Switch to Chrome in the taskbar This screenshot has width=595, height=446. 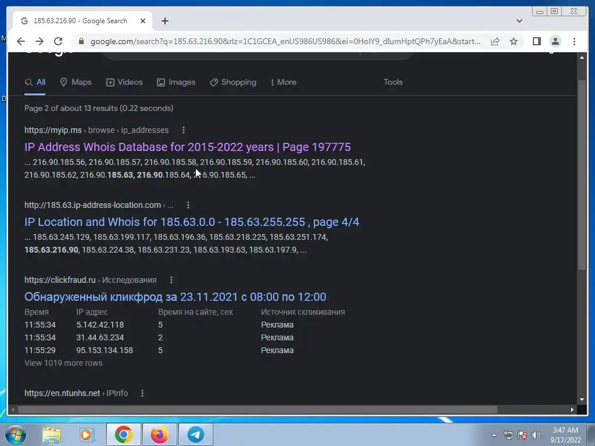coord(123,434)
